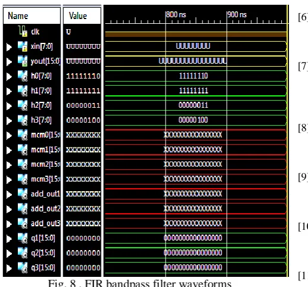308x287 pixels.
Task: Click the q2 waveform of zeros
Action: [x=193, y=252]
